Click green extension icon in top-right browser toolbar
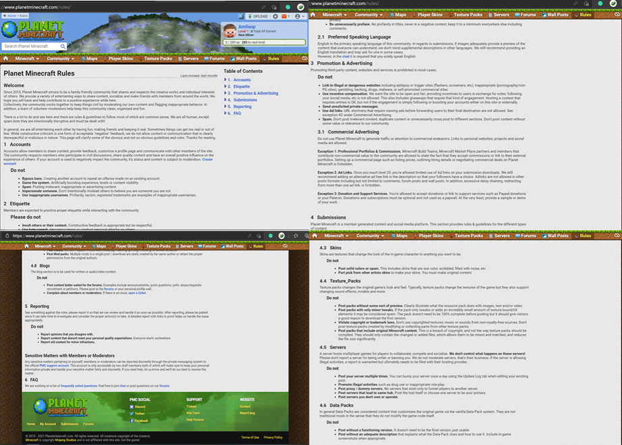This screenshot has height=445, width=622. point(600,3)
